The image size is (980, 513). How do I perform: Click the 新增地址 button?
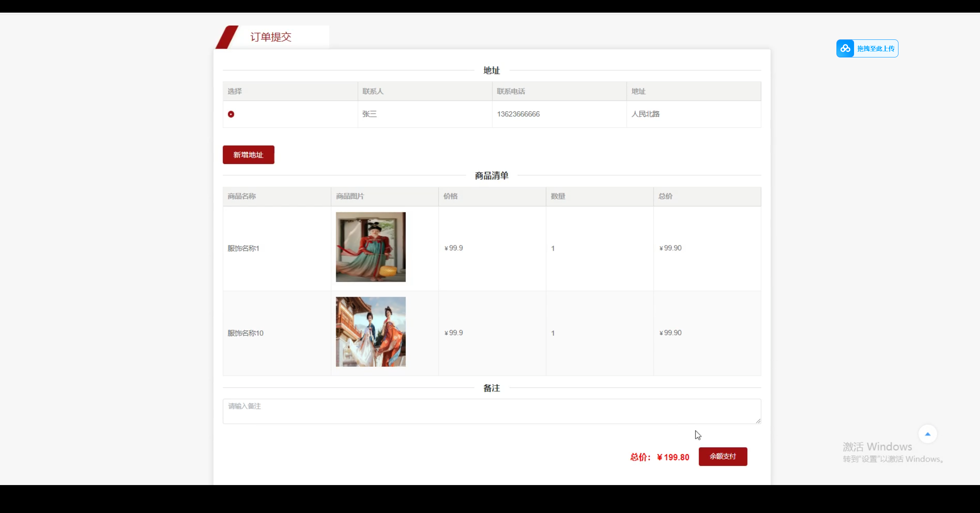click(x=248, y=155)
